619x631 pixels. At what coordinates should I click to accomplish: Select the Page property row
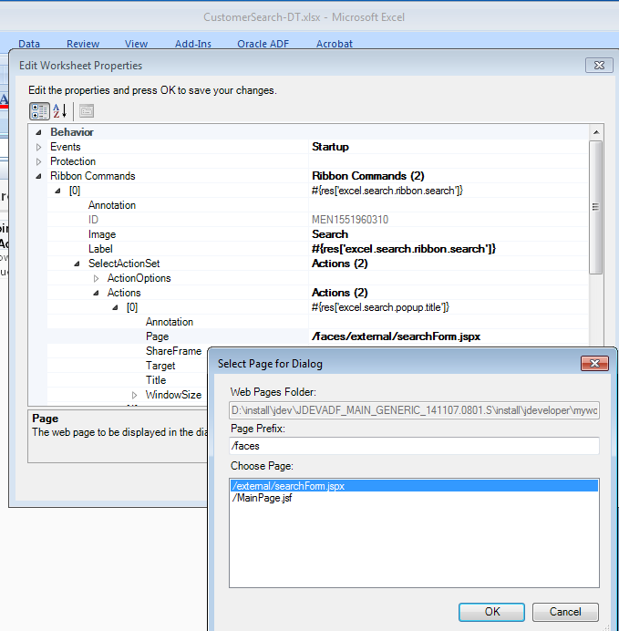[318, 336]
